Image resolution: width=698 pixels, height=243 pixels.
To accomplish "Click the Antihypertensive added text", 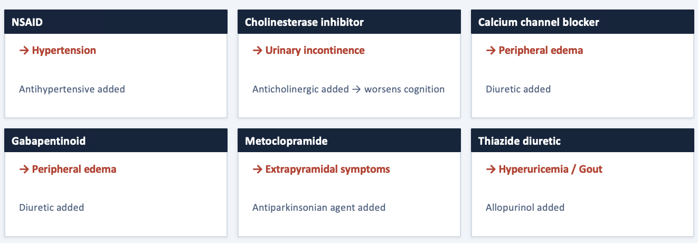I will point(72,89).
